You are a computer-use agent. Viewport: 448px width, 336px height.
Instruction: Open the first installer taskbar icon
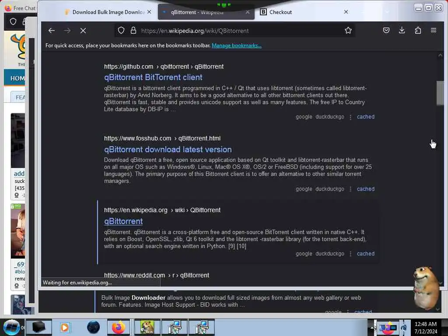click(x=174, y=327)
